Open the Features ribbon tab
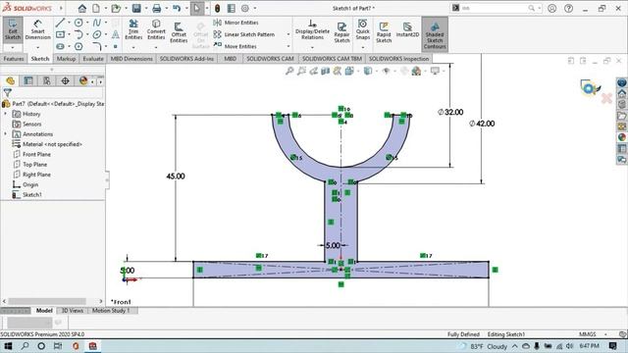The width and height of the screenshot is (628, 353). (14, 59)
